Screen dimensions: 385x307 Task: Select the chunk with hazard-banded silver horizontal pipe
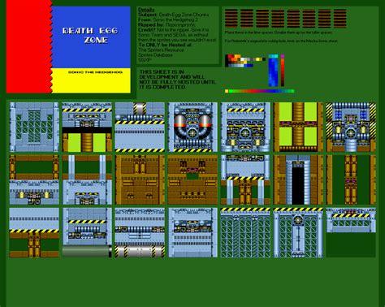click(140, 232)
